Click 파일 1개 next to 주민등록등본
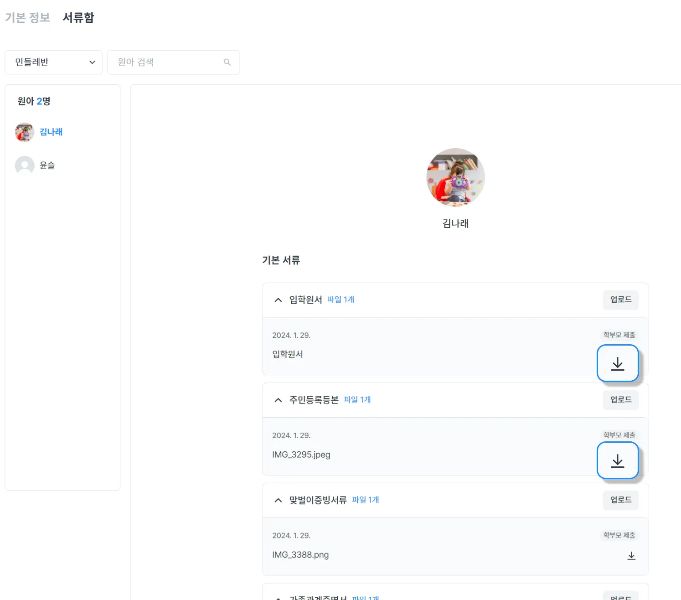This screenshot has width=681, height=600. (357, 400)
